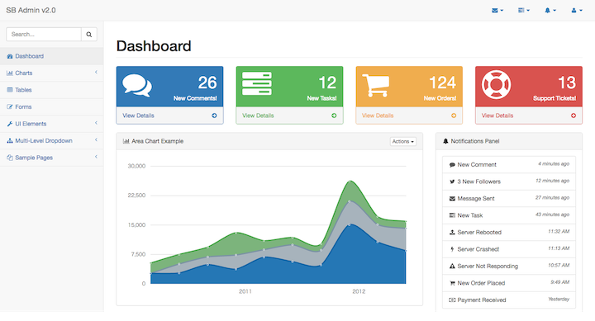Open the New Order Placed notification
This screenshot has height=321, width=595.
click(x=509, y=283)
